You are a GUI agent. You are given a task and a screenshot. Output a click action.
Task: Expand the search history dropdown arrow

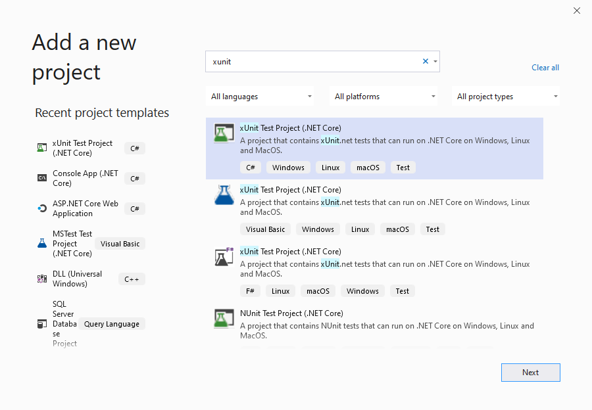coord(435,62)
